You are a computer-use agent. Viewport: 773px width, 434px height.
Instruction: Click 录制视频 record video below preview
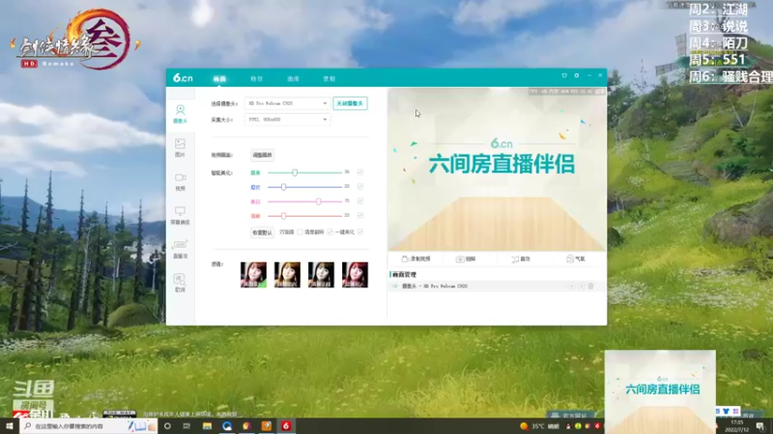(x=416, y=258)
